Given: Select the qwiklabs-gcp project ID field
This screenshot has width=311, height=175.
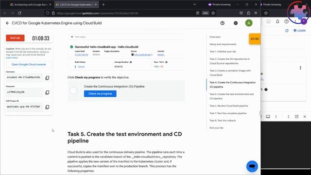Looking at the screenshot, I should [24, 107].
